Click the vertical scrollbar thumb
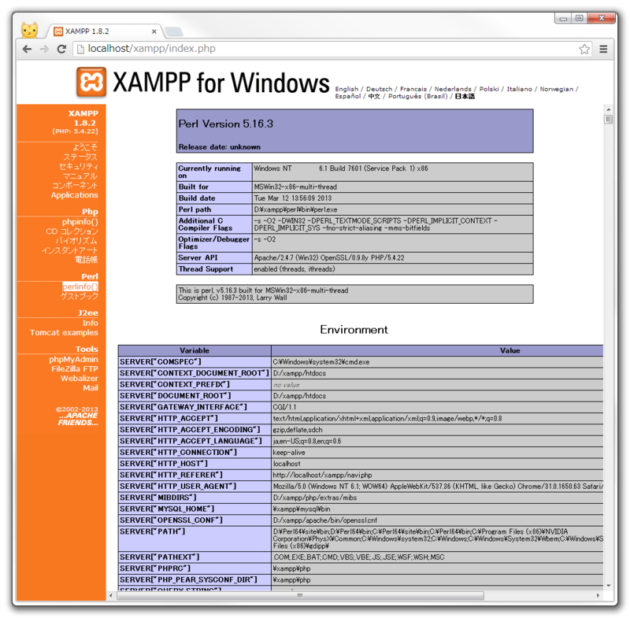This screenshot has width=630, height=618. (608, 119)
